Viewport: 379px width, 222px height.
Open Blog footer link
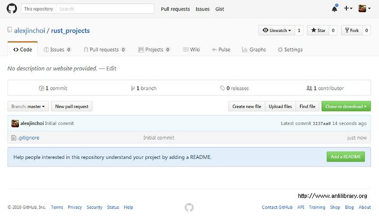(x=349, y=207)
